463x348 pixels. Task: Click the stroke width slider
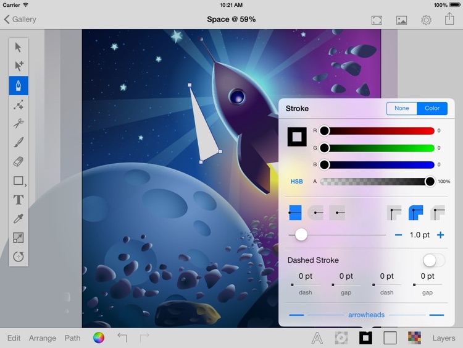pyautogui.click(x=337, y=235)
